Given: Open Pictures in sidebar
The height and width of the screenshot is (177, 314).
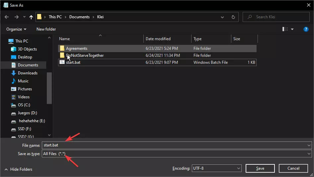Looking at the screenshot, I should 25,89.
